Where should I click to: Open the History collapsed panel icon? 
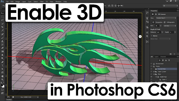coord(147,13)
